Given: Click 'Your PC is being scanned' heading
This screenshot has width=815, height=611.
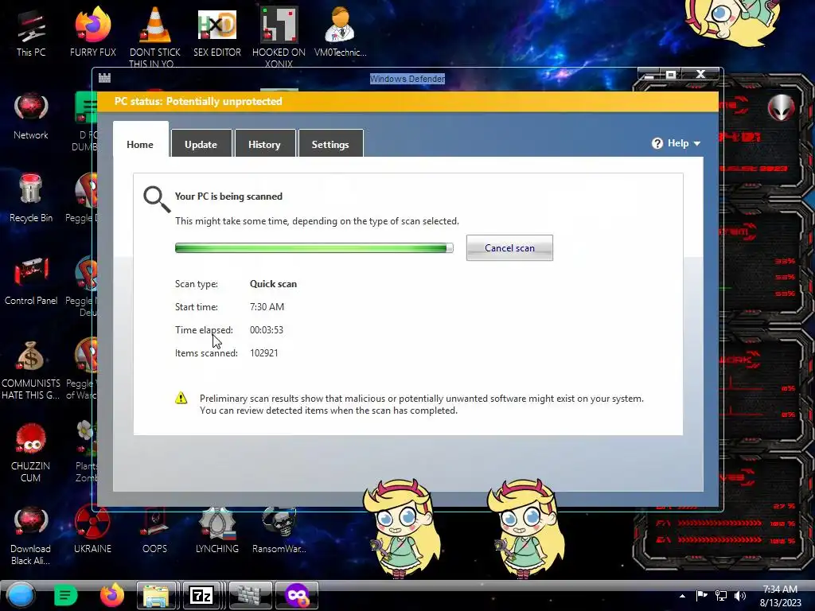Looking at the screenshot, I should tap(228, 197).
